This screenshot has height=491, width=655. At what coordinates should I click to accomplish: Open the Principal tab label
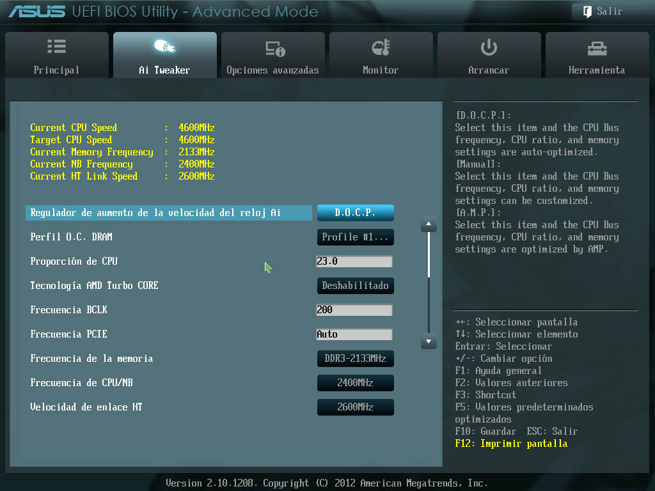(56, 70)
